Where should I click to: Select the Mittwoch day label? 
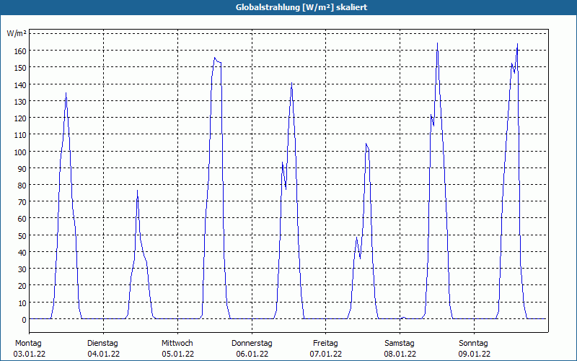pyautogui.click(x=177, y=343)
